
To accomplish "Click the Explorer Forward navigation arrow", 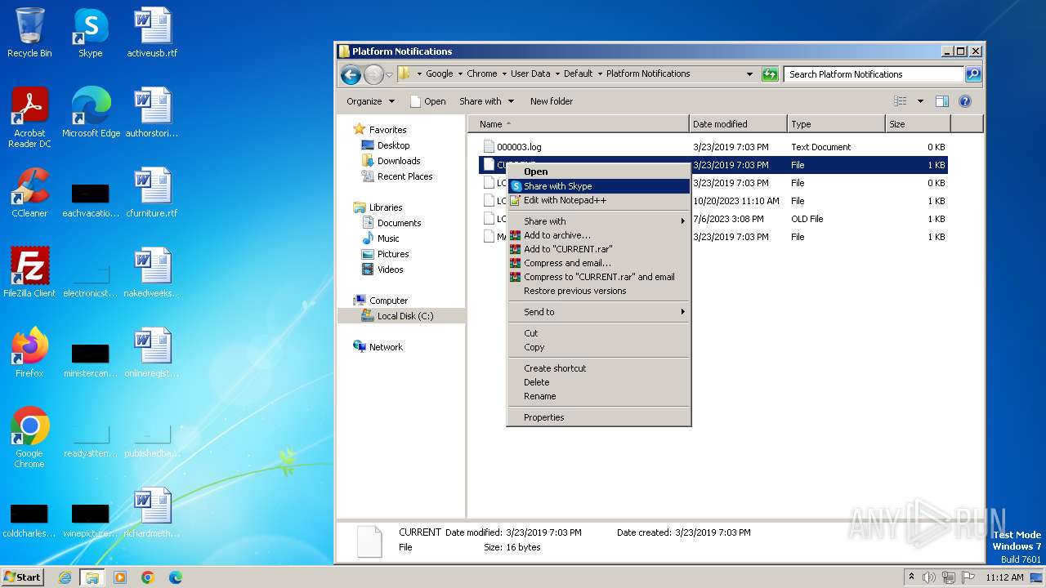I will click(x=373, y=74).
